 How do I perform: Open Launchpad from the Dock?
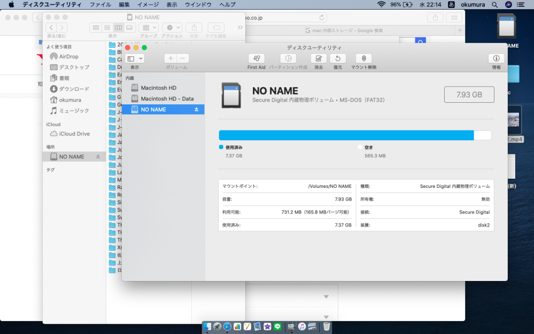217,327
